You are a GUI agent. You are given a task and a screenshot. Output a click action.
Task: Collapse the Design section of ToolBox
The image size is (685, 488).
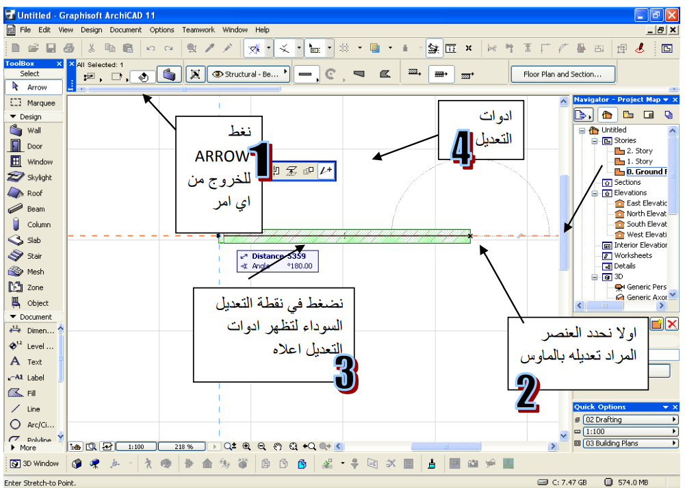(x=13, y=117)
